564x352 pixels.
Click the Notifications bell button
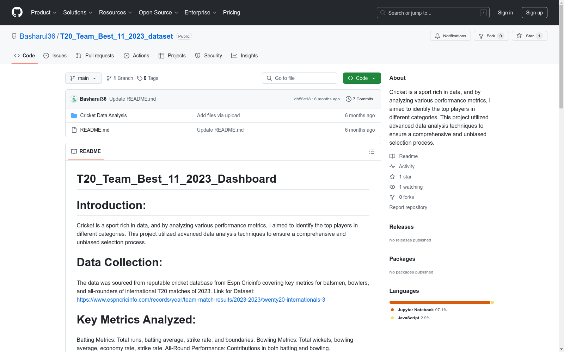[x=450, y=36]
